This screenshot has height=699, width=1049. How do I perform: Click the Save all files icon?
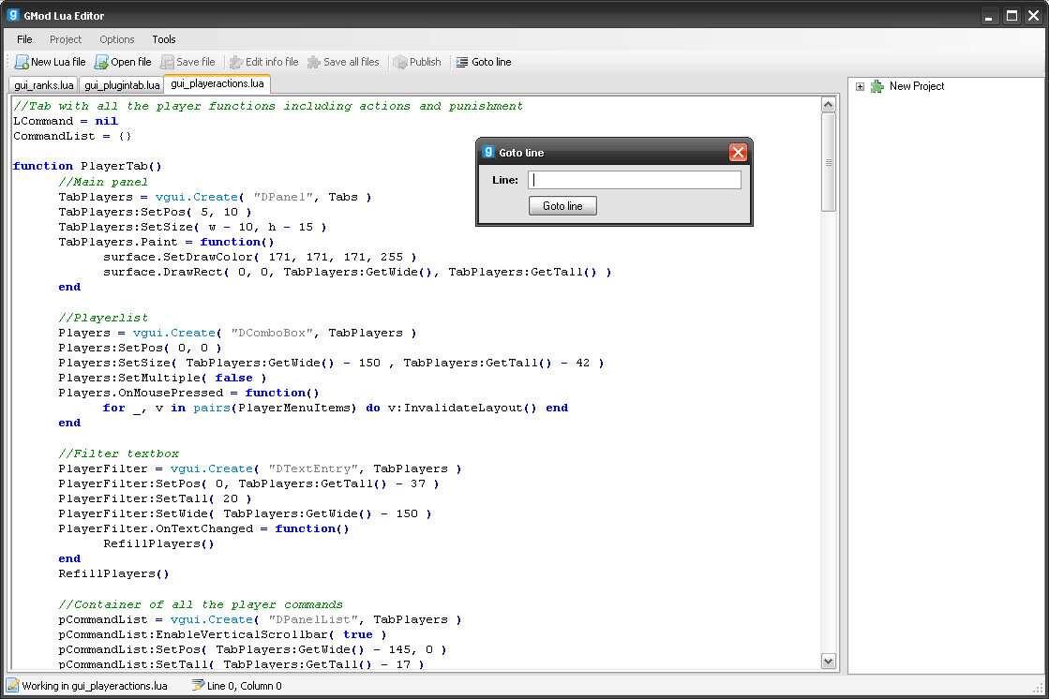[314, 62]
